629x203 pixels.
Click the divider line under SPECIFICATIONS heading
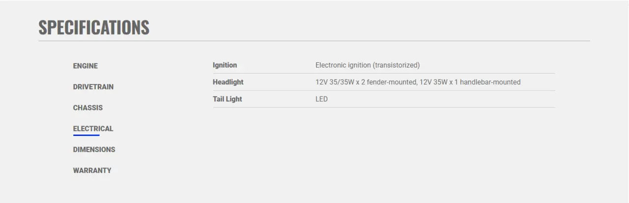click(314, 41)
